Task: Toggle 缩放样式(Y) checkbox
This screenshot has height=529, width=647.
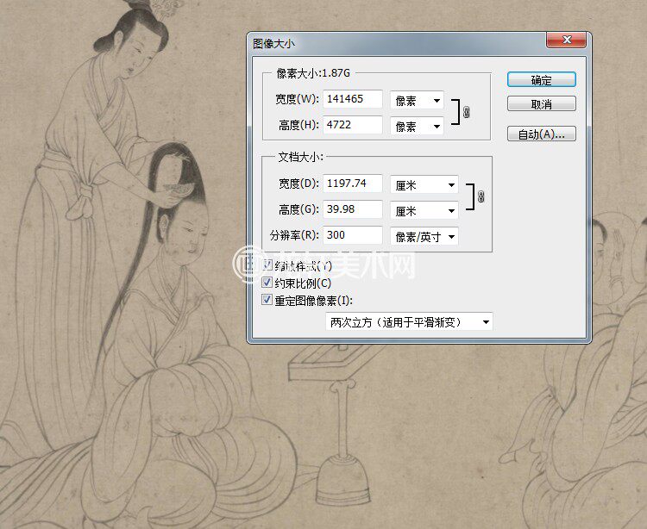Action: coord(267,264)
